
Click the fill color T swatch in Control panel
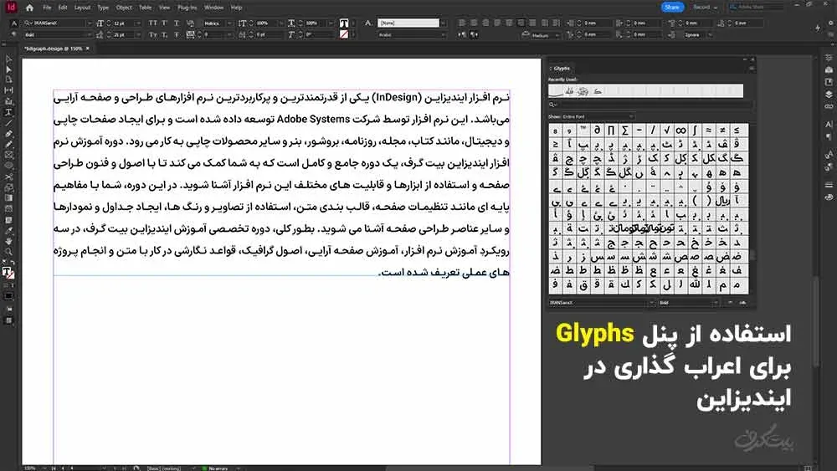pos(344,23)
